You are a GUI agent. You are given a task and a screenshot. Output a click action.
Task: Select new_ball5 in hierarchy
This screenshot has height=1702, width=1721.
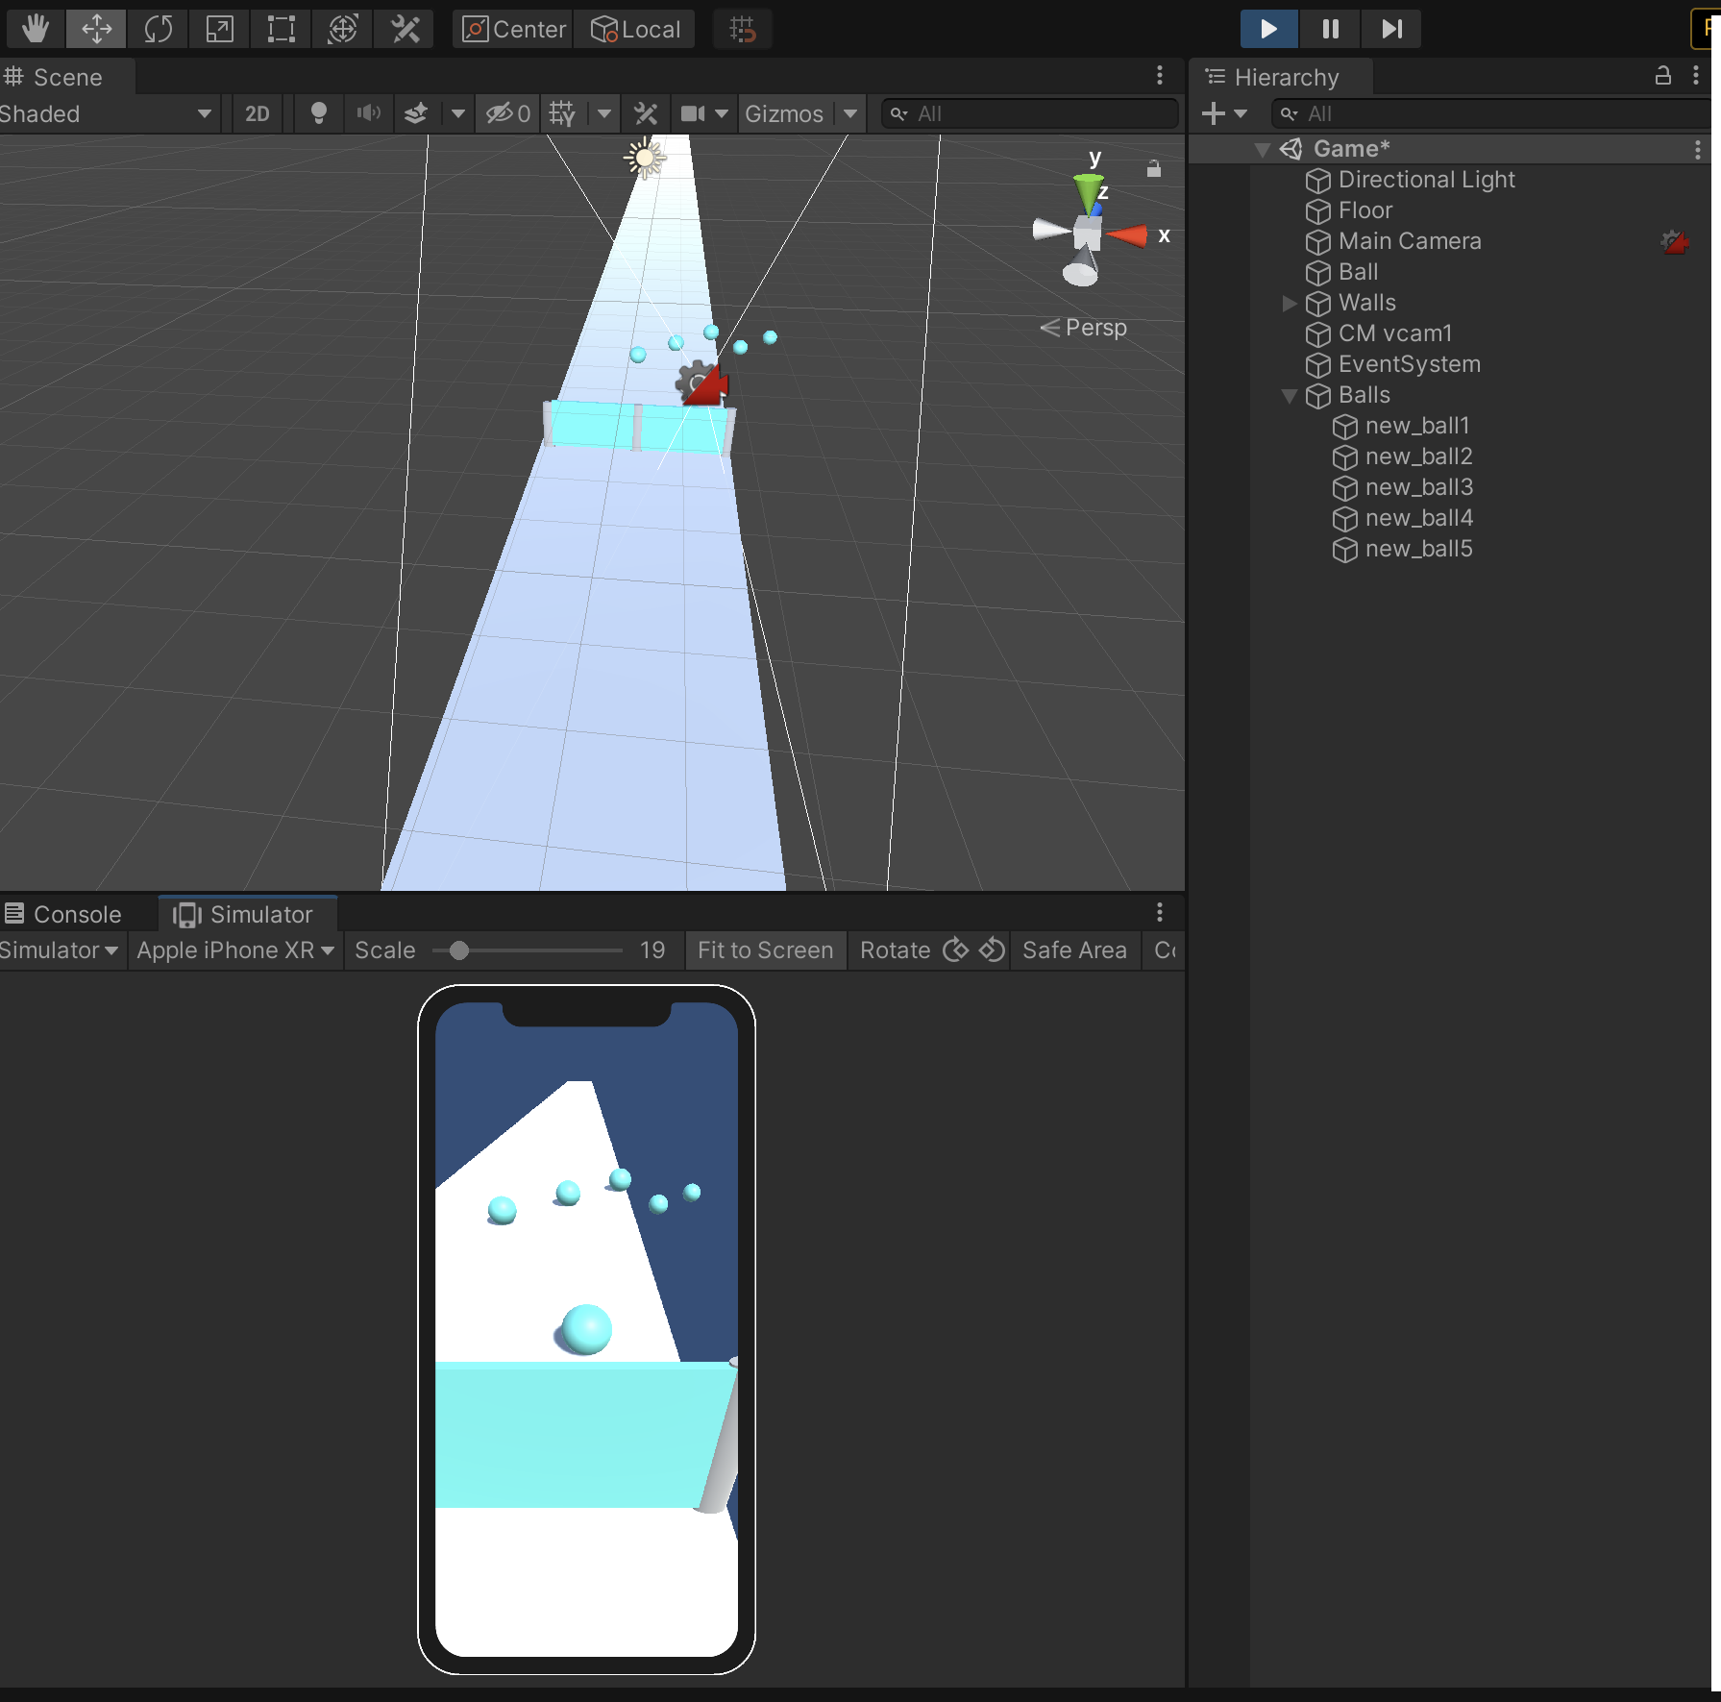point(1418,549)
